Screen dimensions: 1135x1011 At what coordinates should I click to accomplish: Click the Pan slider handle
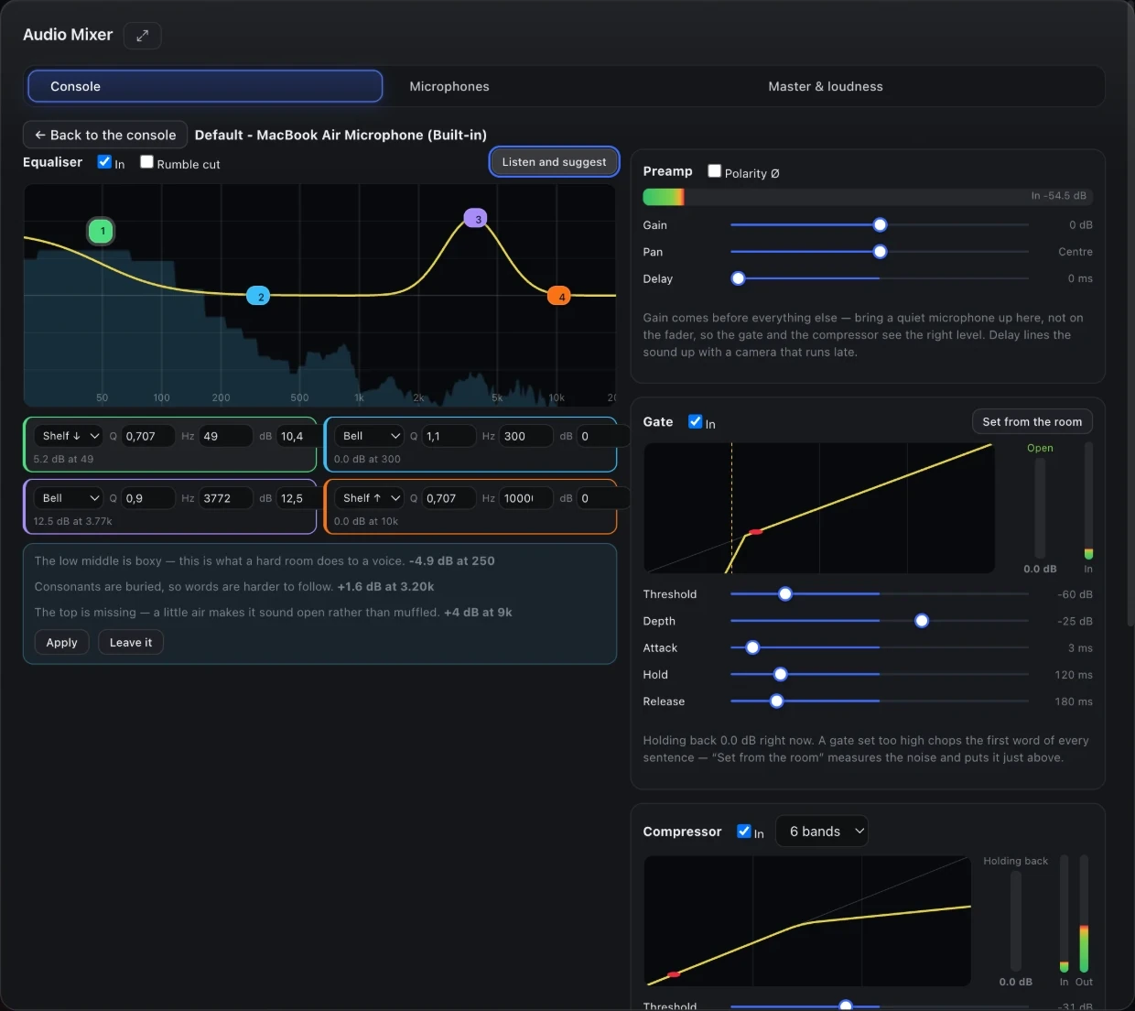click(880, 252)
